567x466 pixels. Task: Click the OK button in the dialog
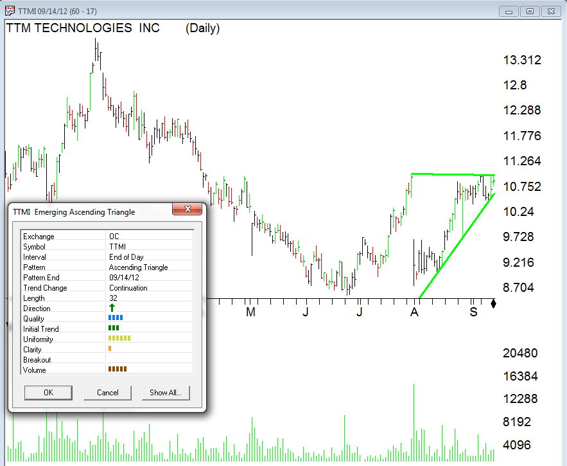point(48,393)
